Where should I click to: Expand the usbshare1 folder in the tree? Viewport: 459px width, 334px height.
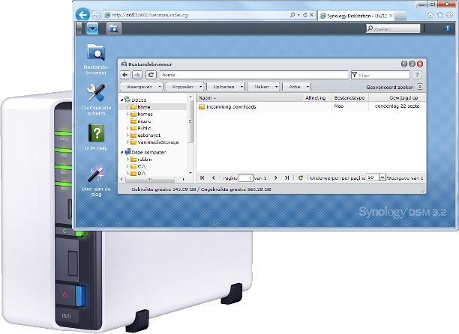point(127,135)
